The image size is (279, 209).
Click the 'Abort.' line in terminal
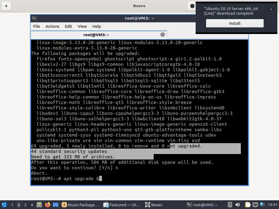(39, 173)
